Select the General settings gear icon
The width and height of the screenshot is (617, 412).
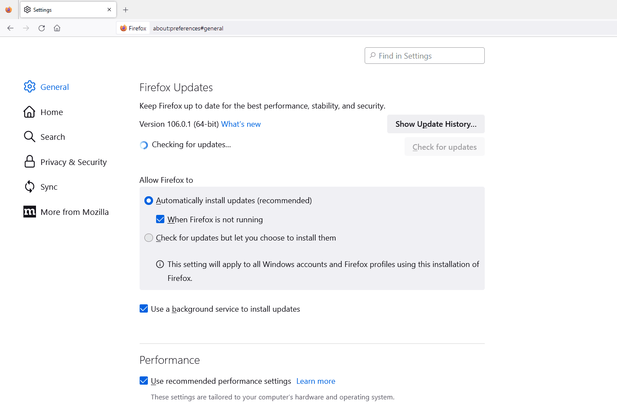pyautogui.click(x=29, y=86)
